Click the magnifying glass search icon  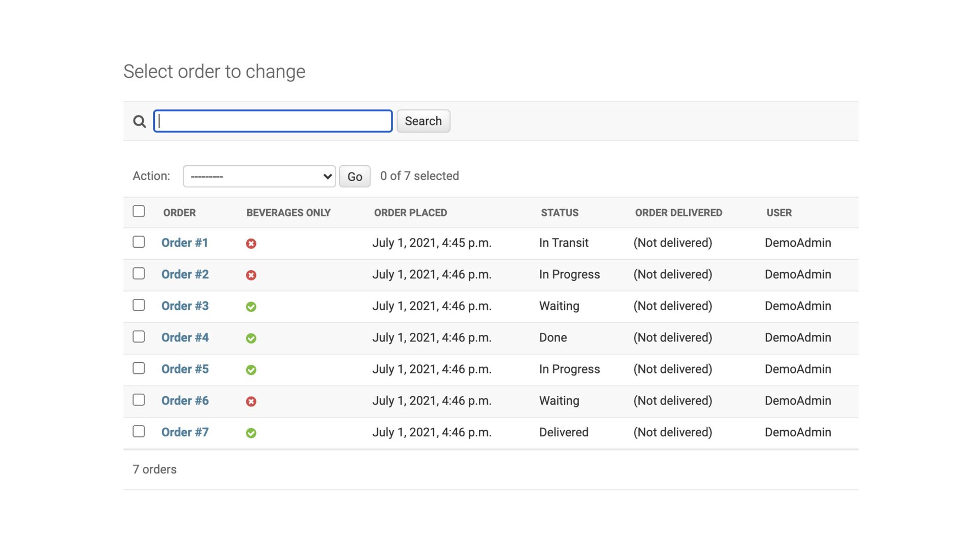coord(139,121)
